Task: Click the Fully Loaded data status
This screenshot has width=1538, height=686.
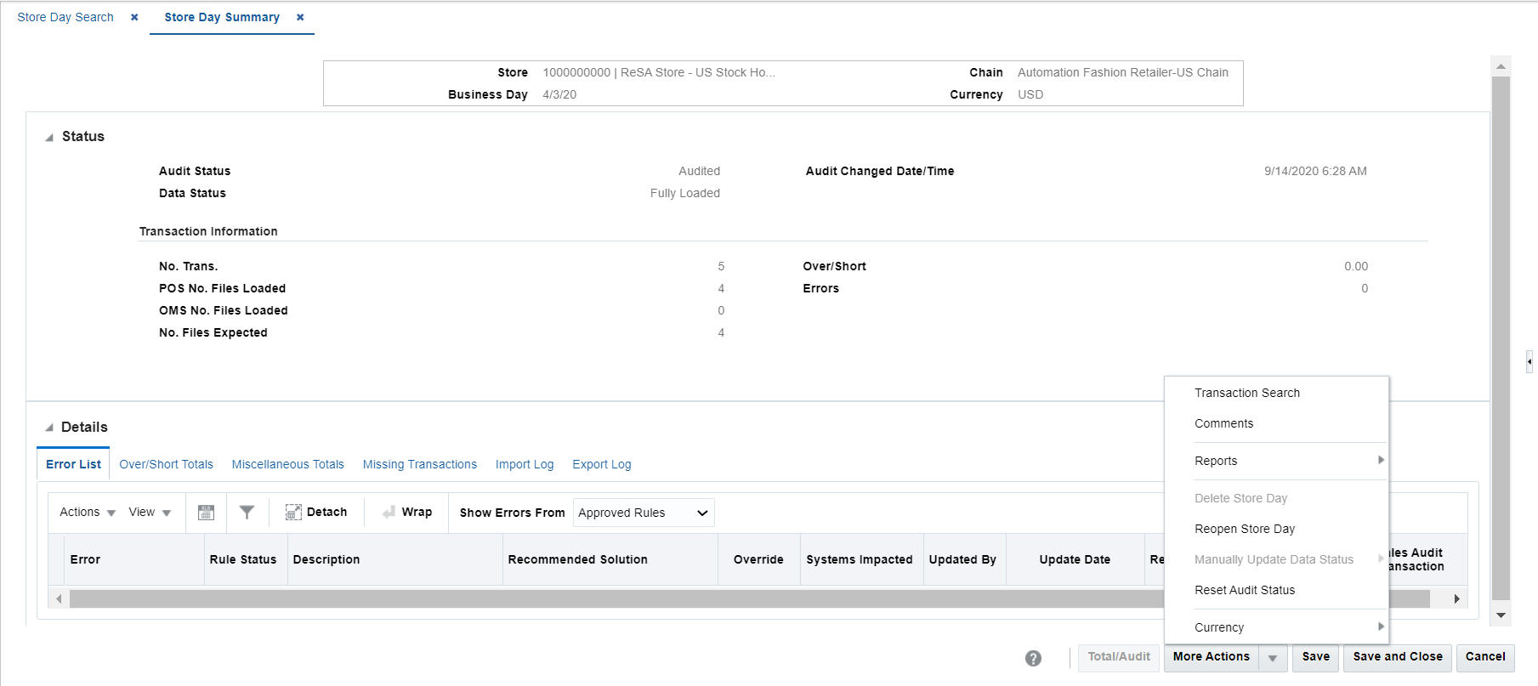Action: pyautogui.click(x=684, y=193)
